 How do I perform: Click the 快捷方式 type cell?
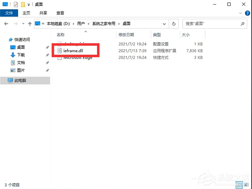[x=161, y=58]
